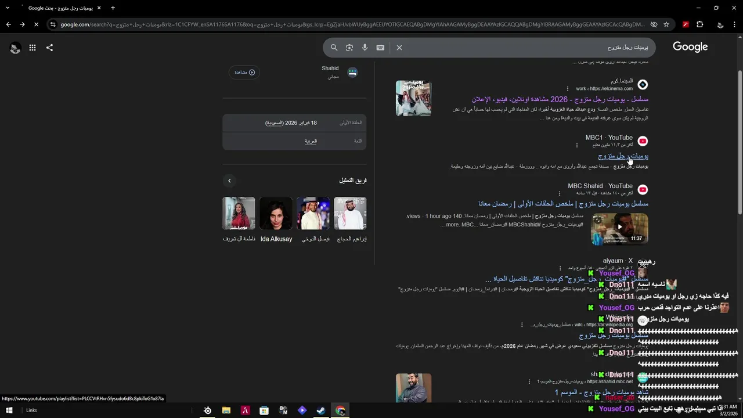Open فيصل الدوخي cast photo
The height and width of the screenshot is (418, 743).
pyautogui.click(x=313, y=213)
